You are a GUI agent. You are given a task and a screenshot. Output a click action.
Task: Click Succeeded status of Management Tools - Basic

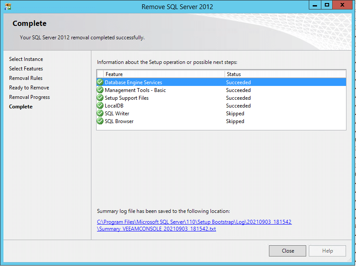pyautogui.click(x=238, y=90)
